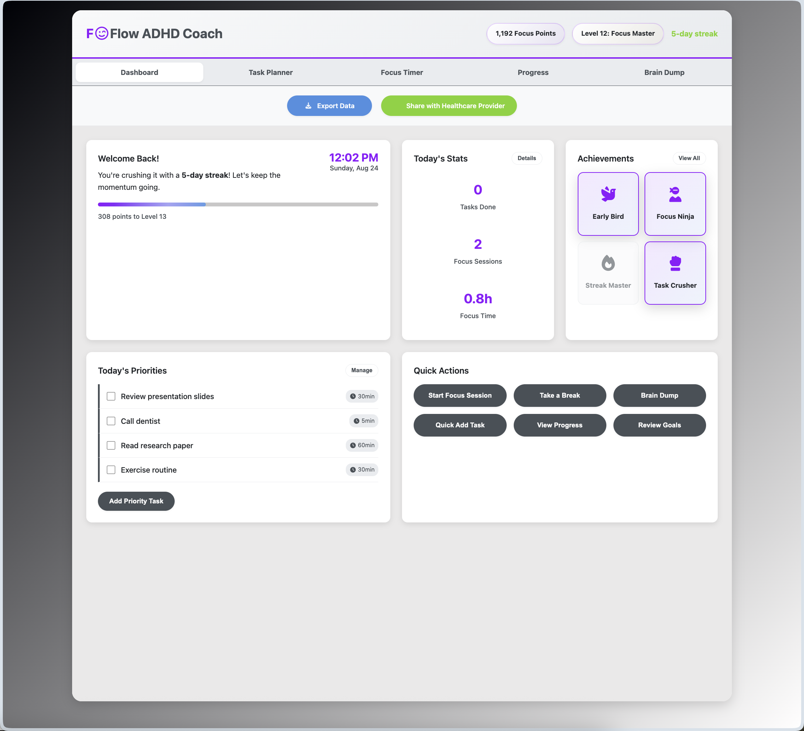Go to the Brain Dump tab
804x731 pixels.
(664, 72)
